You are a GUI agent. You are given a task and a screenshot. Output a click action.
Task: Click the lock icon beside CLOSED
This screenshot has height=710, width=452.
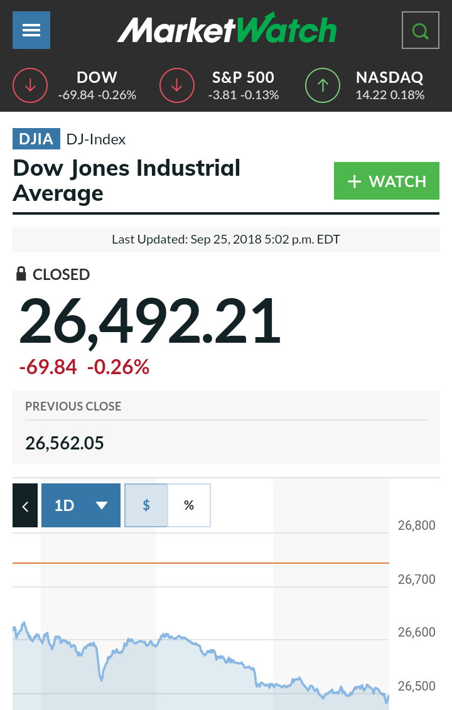click(21, 274)
